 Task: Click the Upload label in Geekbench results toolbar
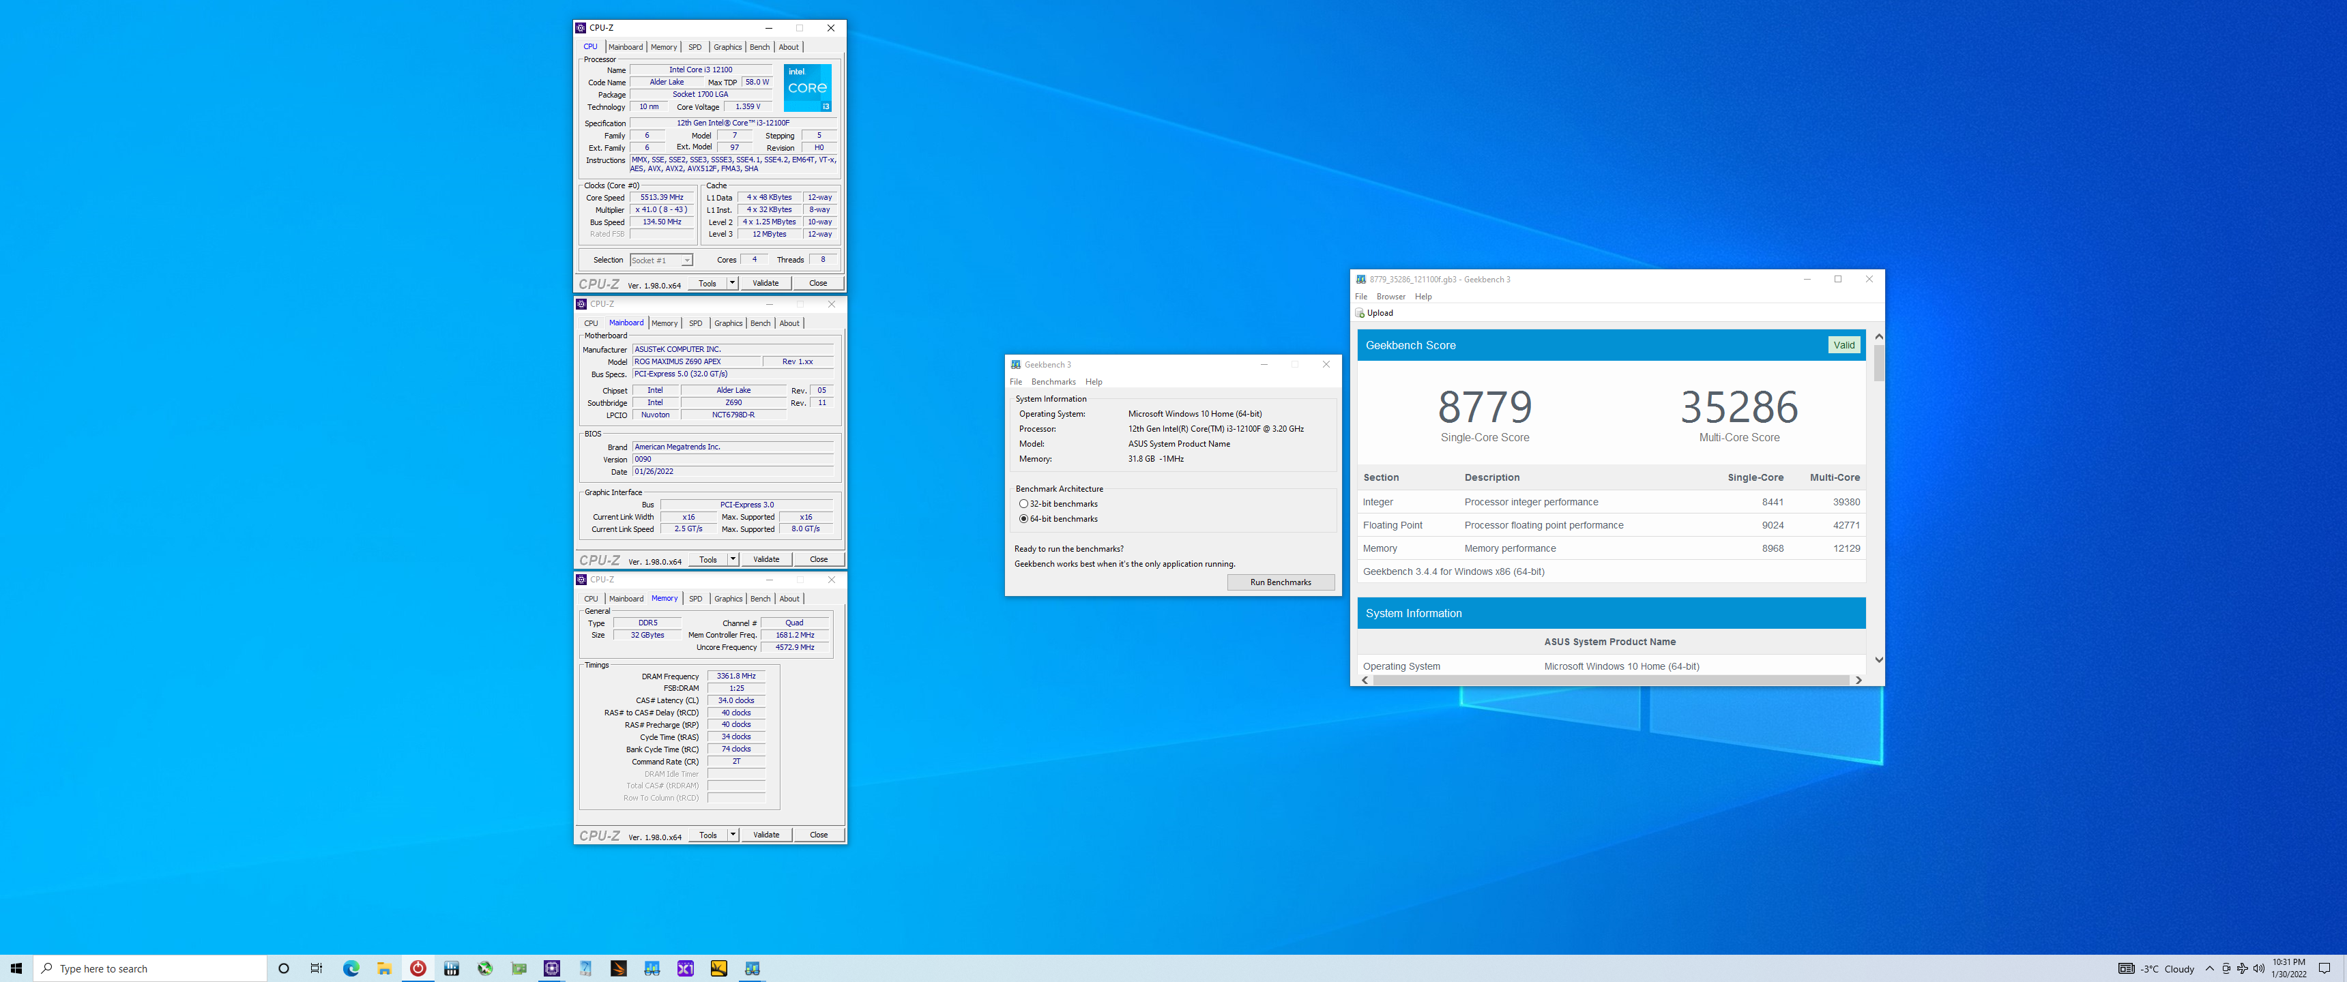(1380, 312)
